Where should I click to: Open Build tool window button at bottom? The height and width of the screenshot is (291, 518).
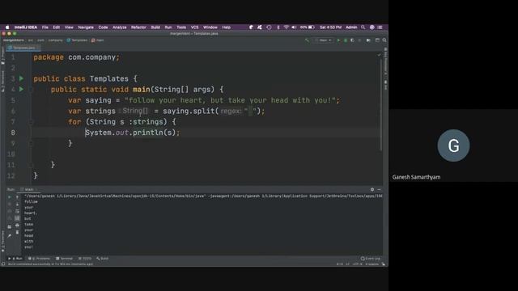[x=103, y=259]
